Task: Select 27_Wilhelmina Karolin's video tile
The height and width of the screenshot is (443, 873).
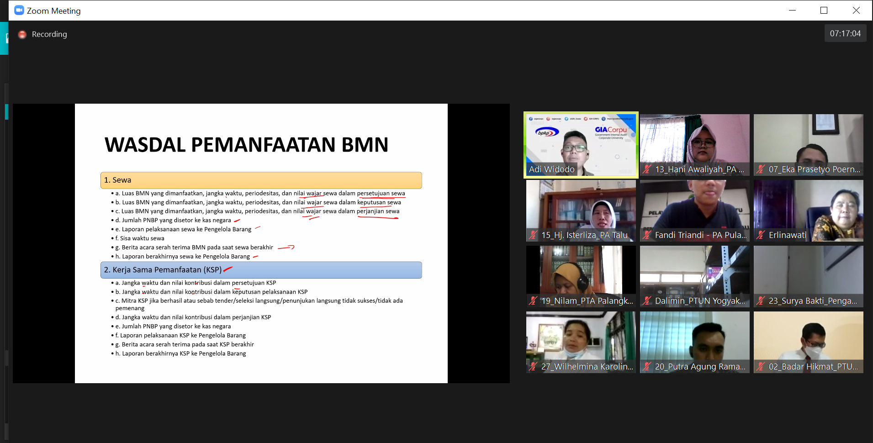Action: point(581,342)
